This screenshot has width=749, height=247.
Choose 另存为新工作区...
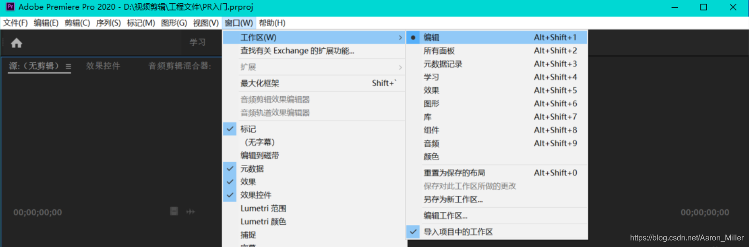pos(497,199)
